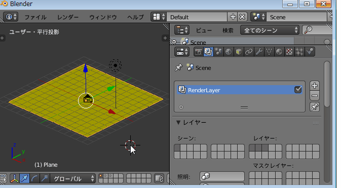Open the レンダー menu
Viewport: 341px width, 188px height.
point(67,17)
